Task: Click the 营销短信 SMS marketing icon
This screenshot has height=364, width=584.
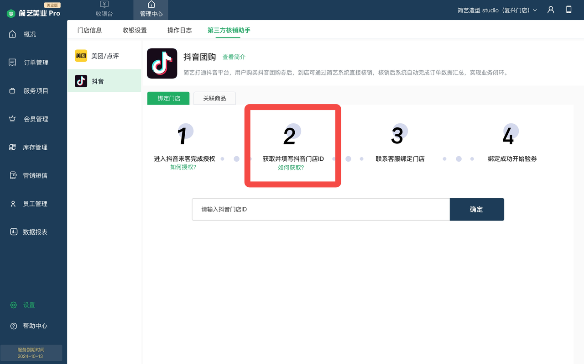Action: point(13,175)
